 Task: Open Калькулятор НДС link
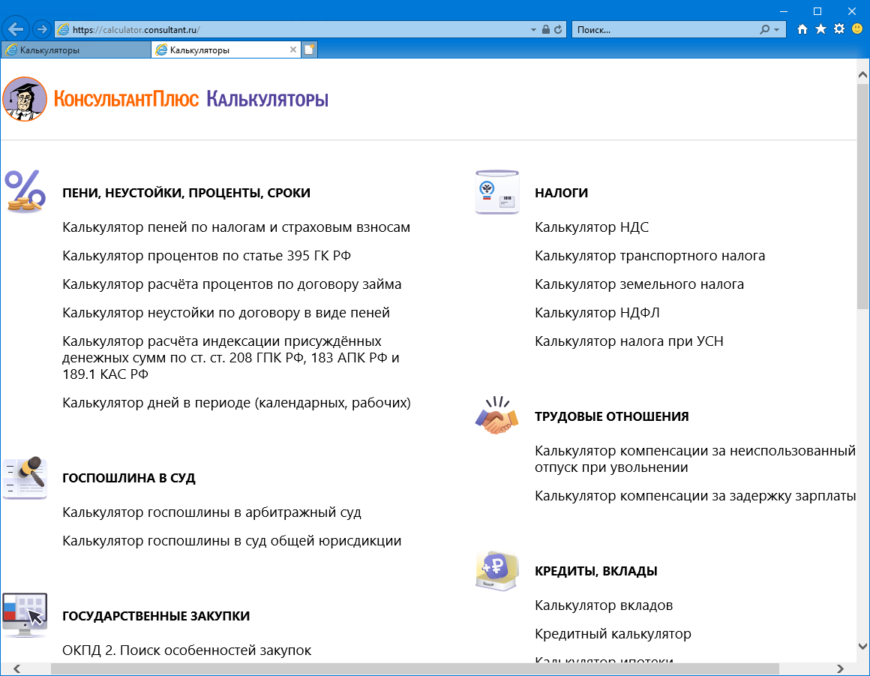(x=591, y=227)
